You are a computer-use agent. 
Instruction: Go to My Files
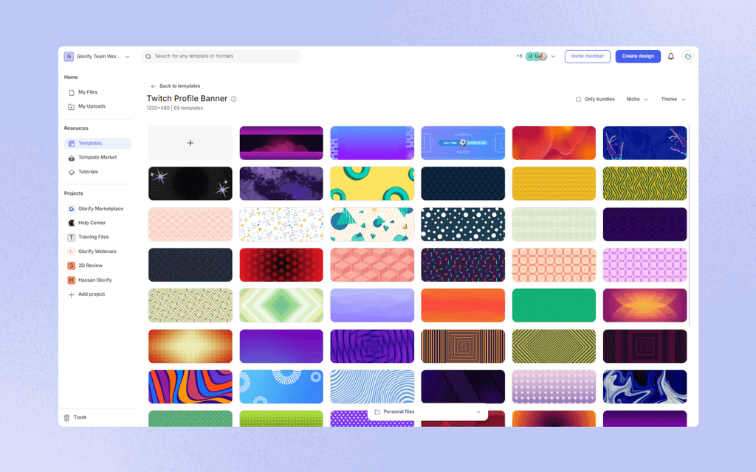[88, 91]
